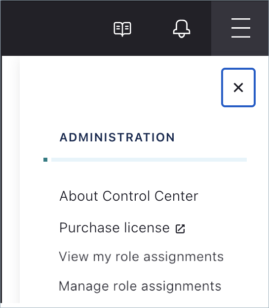The image size is (269, 308).
Task: Click the notifications bell icon
Action: [182, 29]
